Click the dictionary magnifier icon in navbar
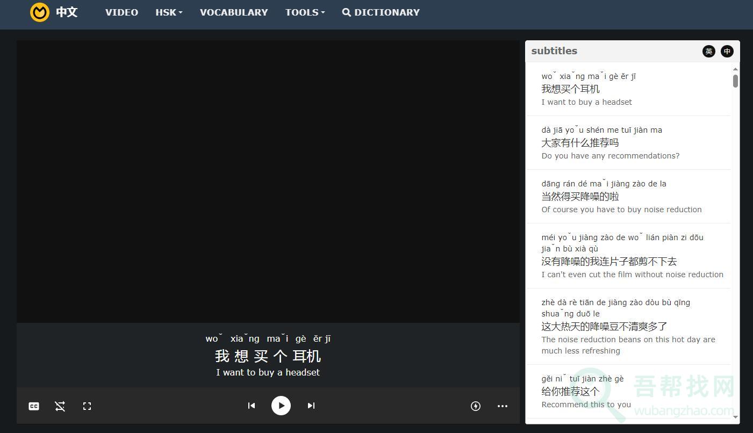The width and height of the screenshot is (753, 433). click(x=346, y=12)
